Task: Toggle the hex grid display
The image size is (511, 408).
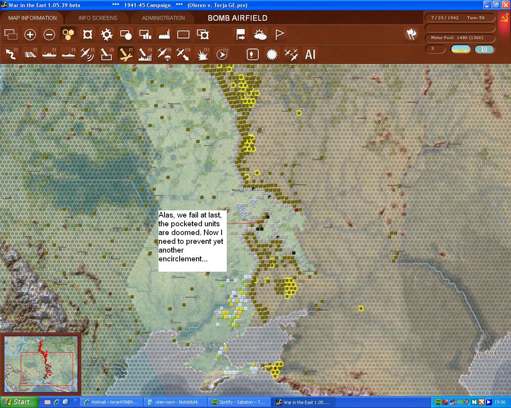Action: (68, 35)
